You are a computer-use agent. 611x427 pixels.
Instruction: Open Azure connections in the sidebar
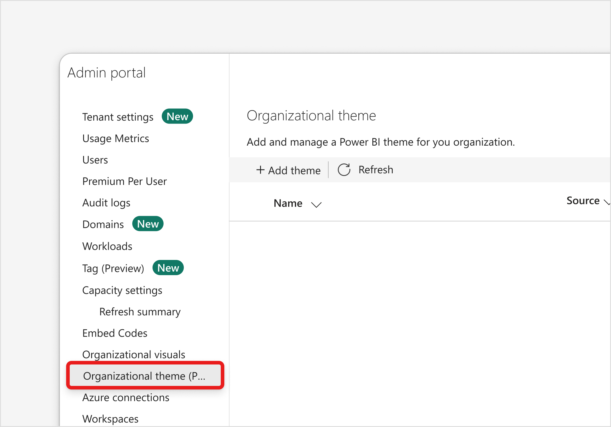pyautogui.click(x=126, y=398)
